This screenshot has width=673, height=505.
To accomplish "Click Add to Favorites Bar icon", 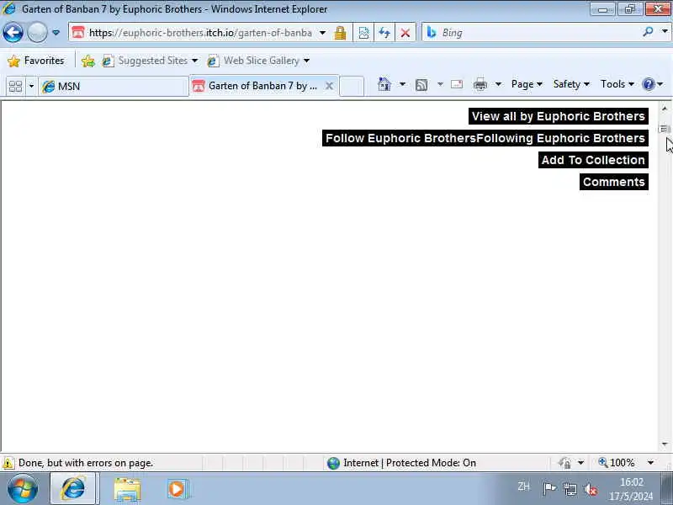I will (88, 61).
